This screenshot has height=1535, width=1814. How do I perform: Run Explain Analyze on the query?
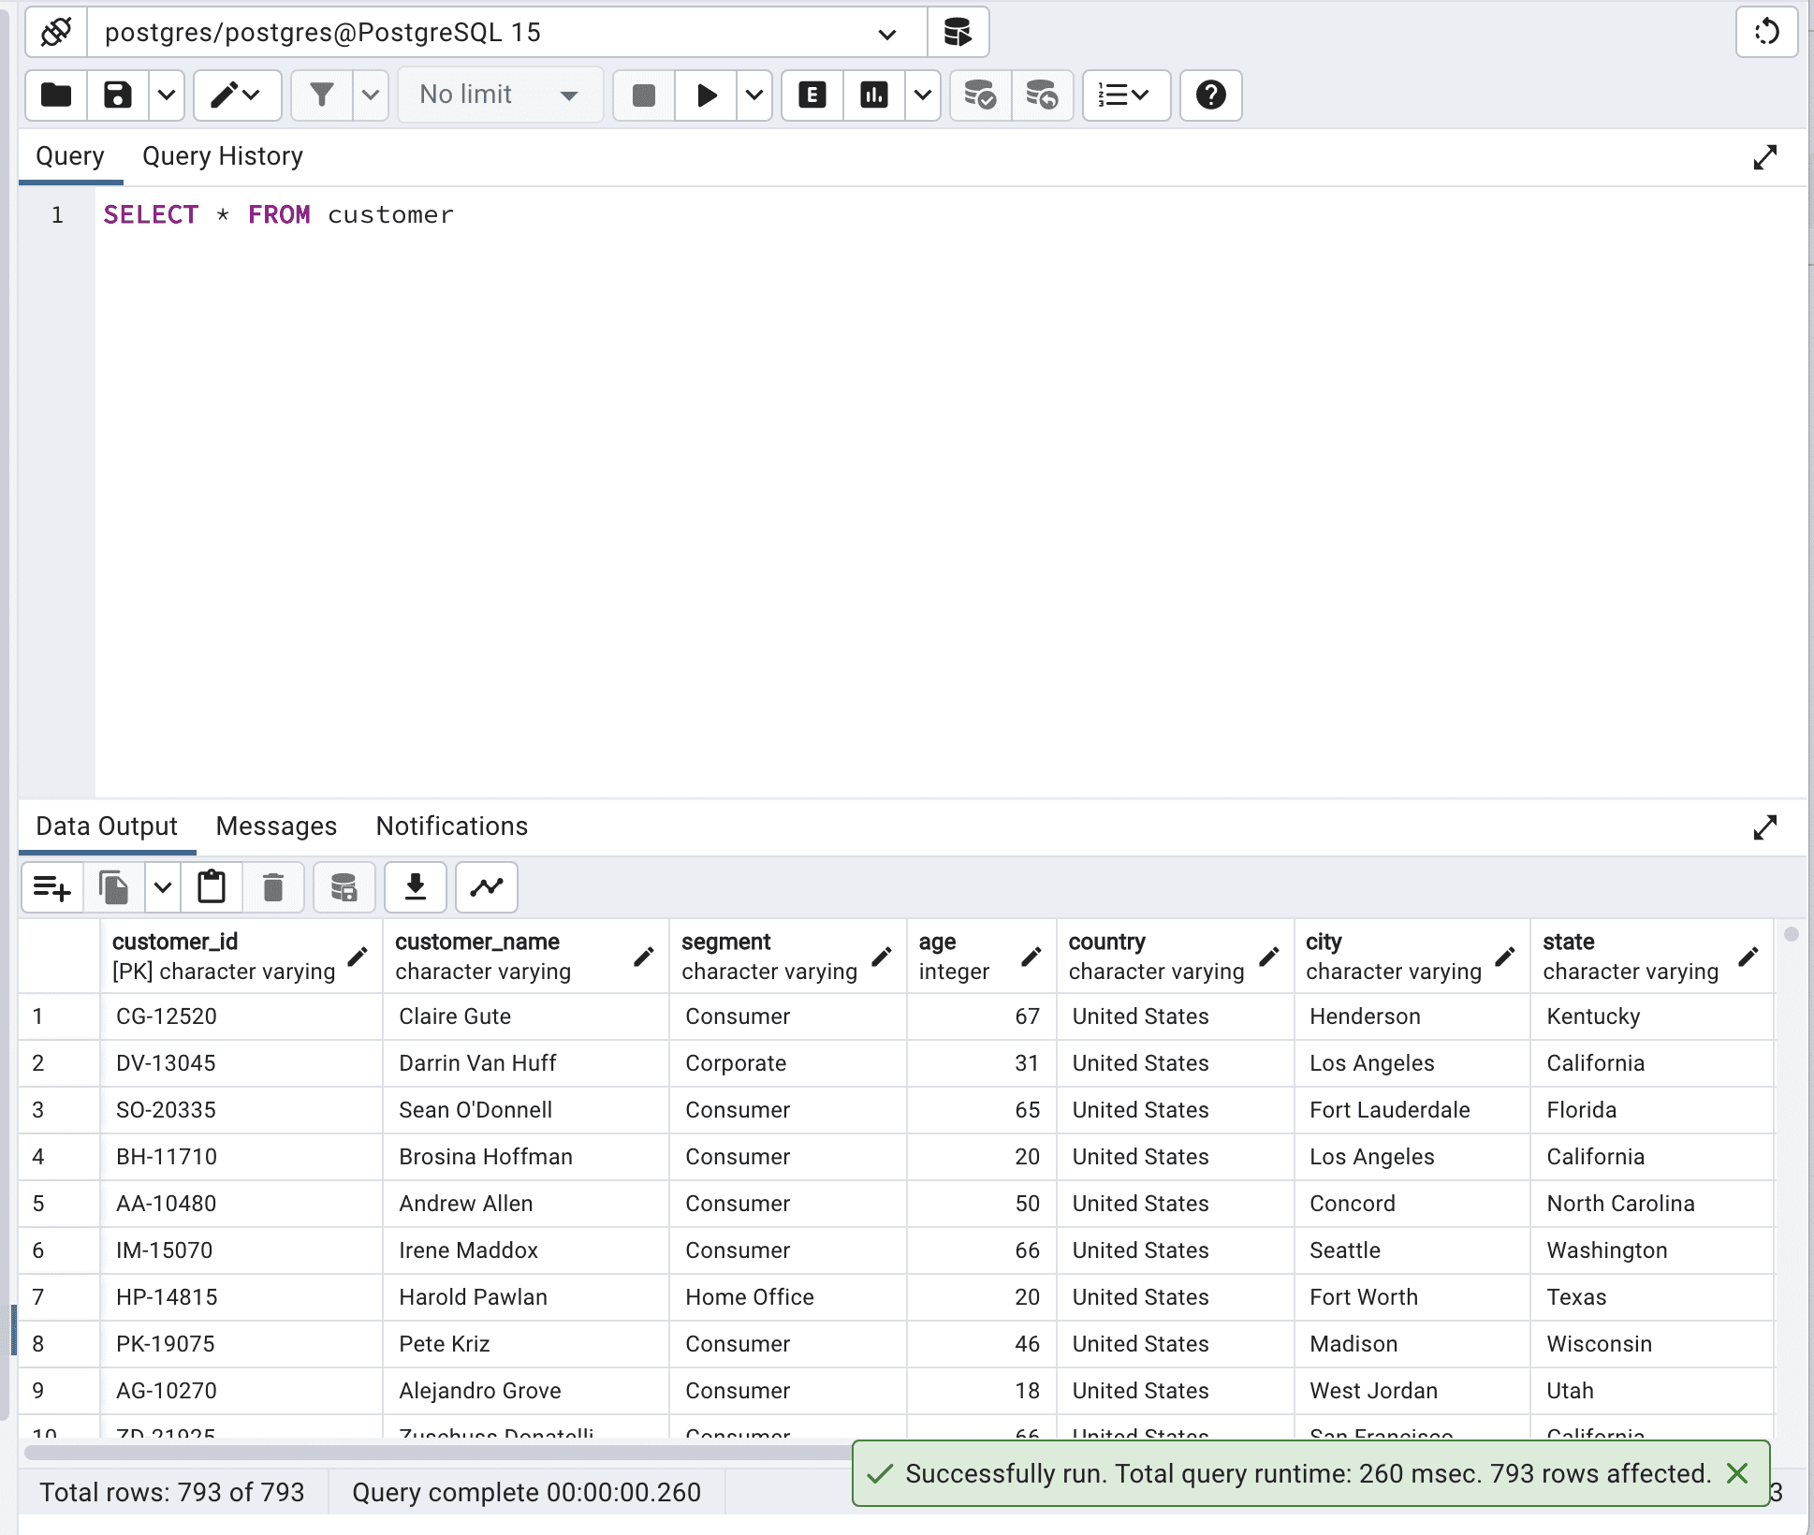coord(872,95)
